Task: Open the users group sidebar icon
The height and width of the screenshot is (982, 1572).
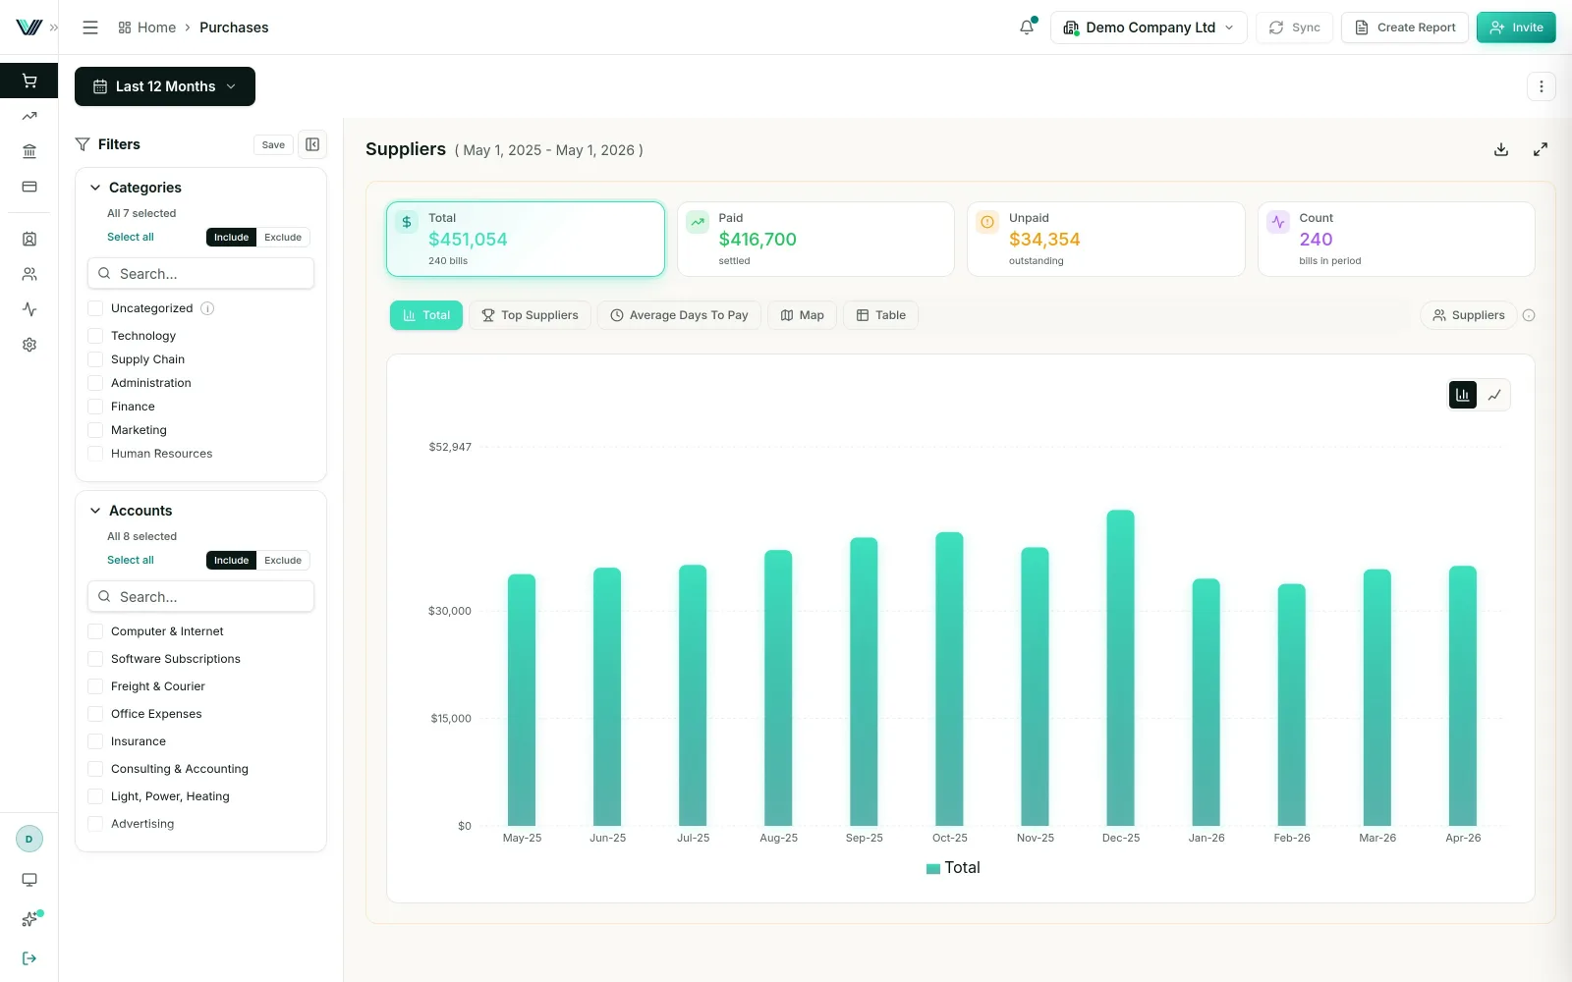Action: pos(29,274)
